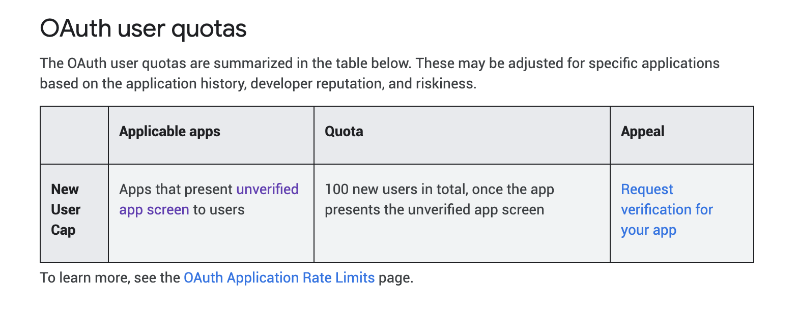This screenshot has width=798, height=312.
Task: Click the 'Request' word in Appeal column
Action: [x=647, y=189]
